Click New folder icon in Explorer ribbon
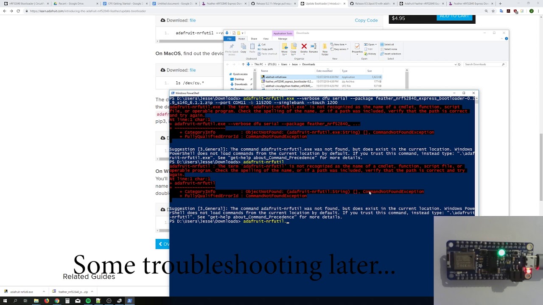This screenshot has height=305, width=543. click(325, 49)
